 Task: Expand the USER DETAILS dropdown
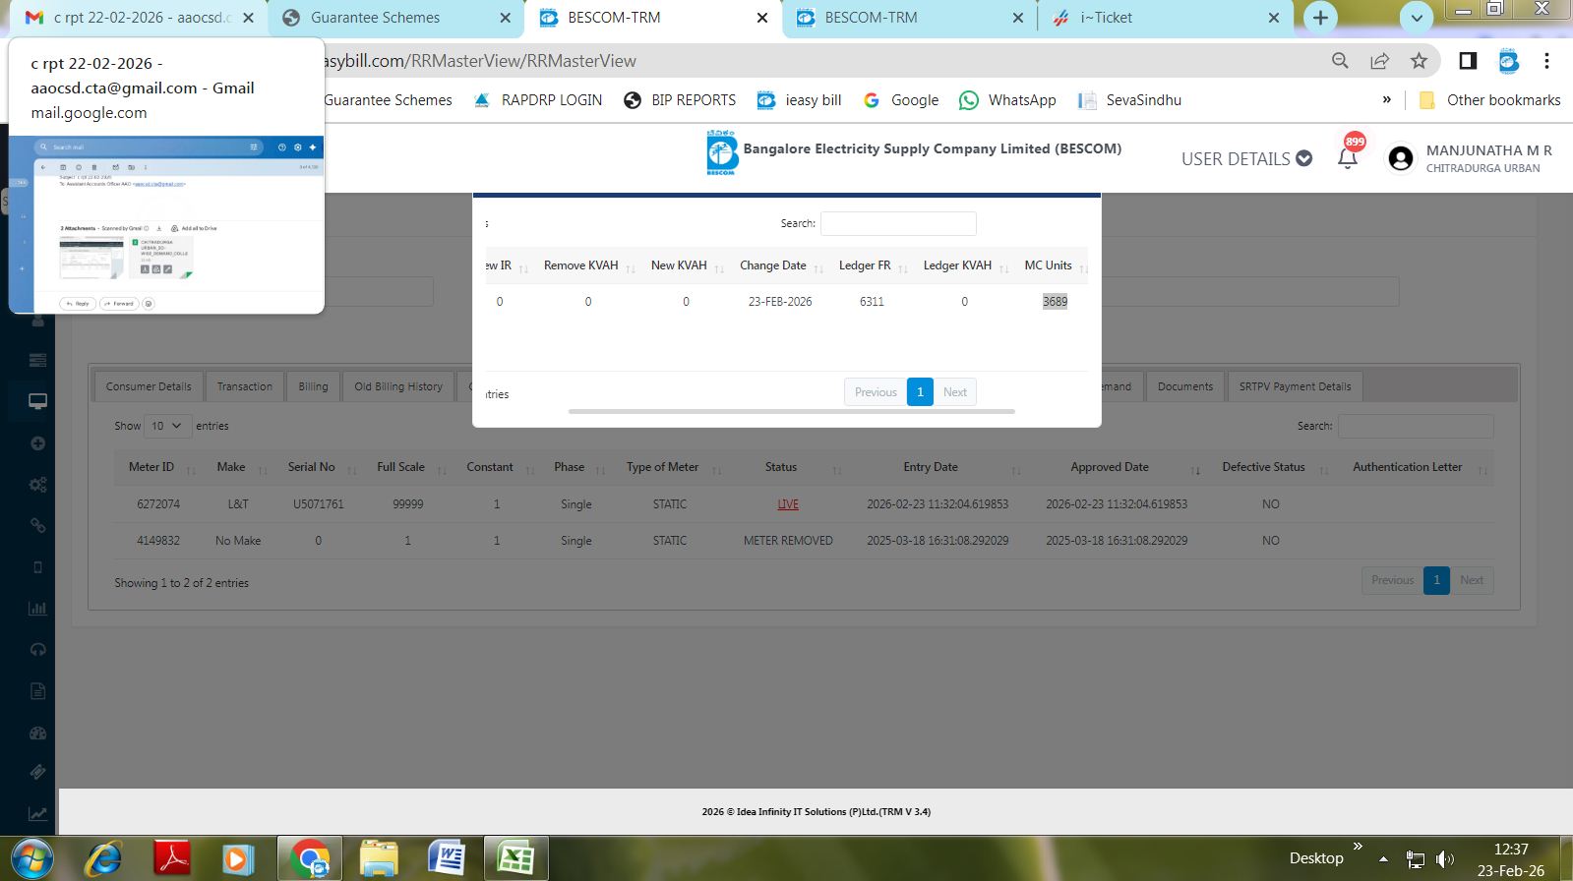pos(1246,159)
